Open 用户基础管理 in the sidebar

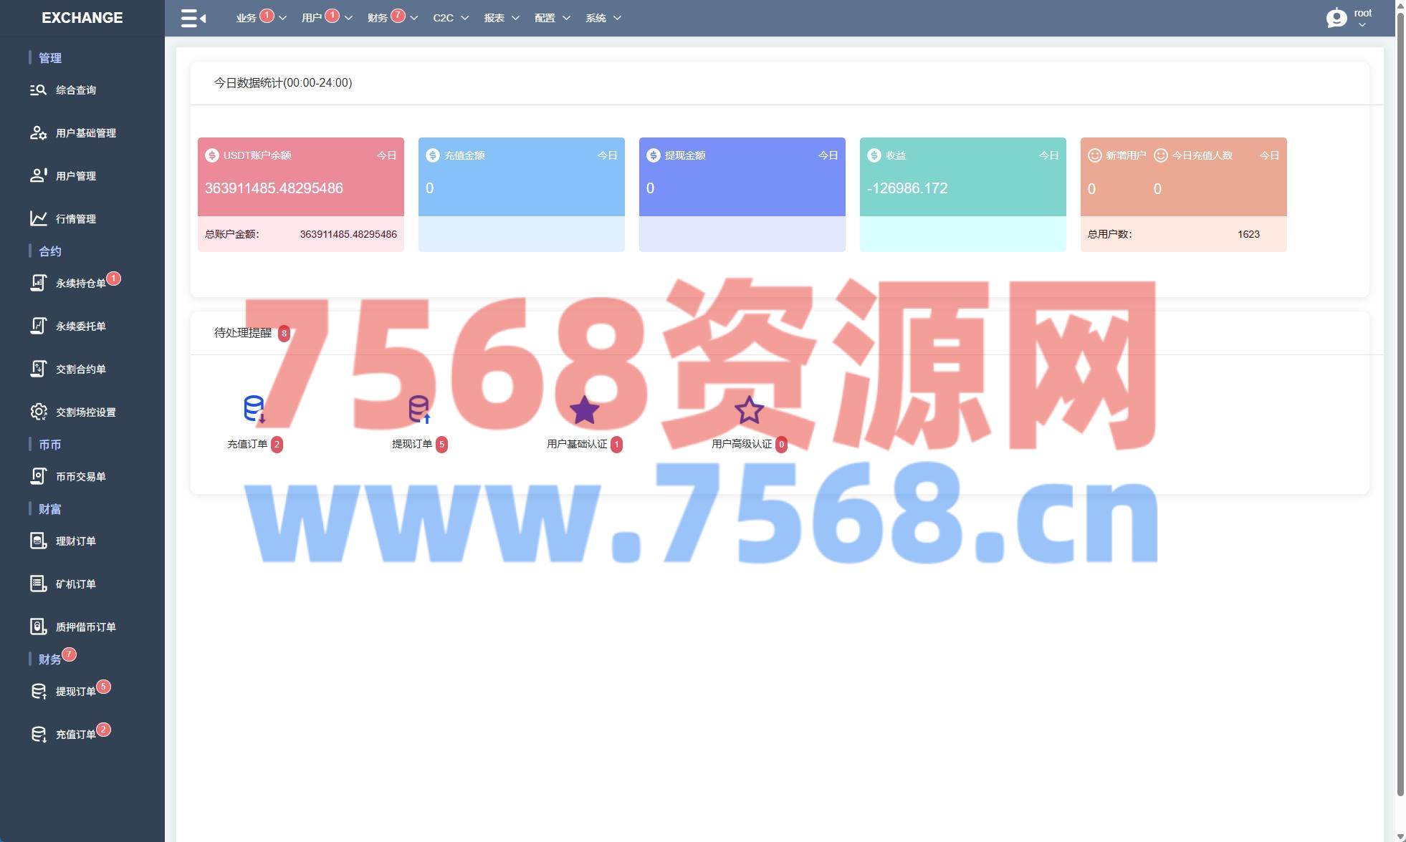pyautogui.click(x=85, y=133)
